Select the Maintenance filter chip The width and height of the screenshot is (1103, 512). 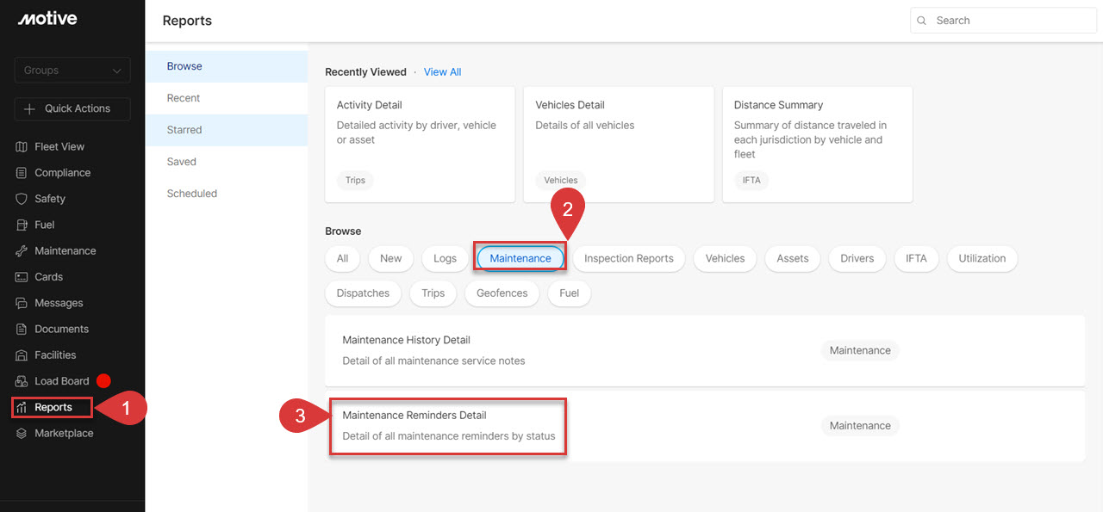coord(520,258)
